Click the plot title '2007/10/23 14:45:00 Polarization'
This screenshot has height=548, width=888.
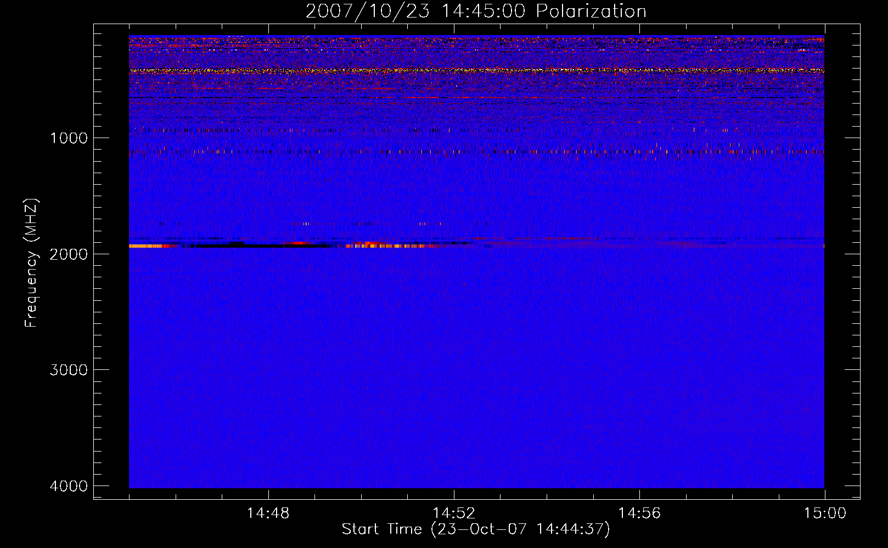476,11
